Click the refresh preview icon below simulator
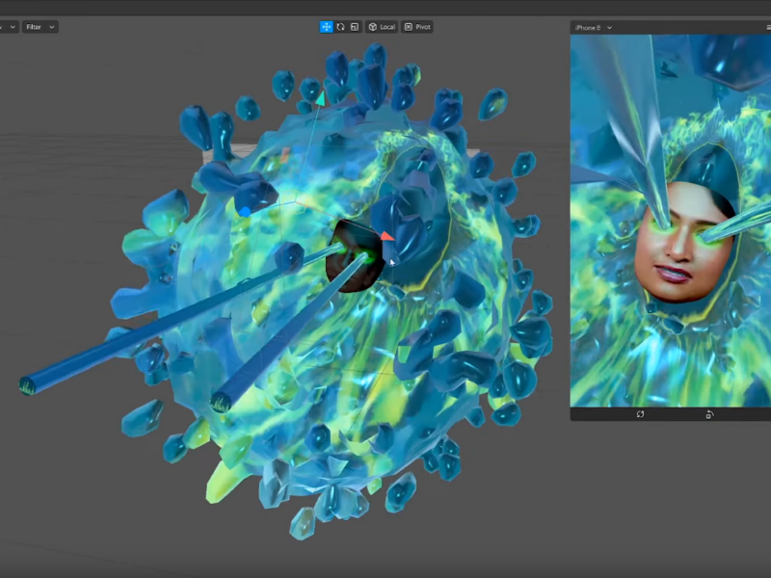This screenshot has height=578, width=771. tap(640, 414)
